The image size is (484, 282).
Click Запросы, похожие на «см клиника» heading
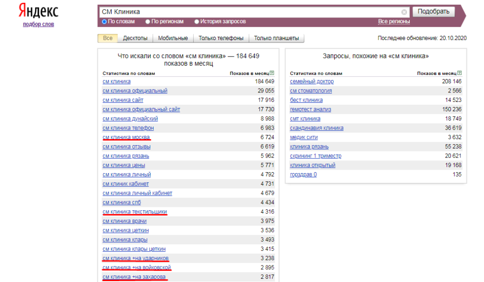(x=376, y=56)
